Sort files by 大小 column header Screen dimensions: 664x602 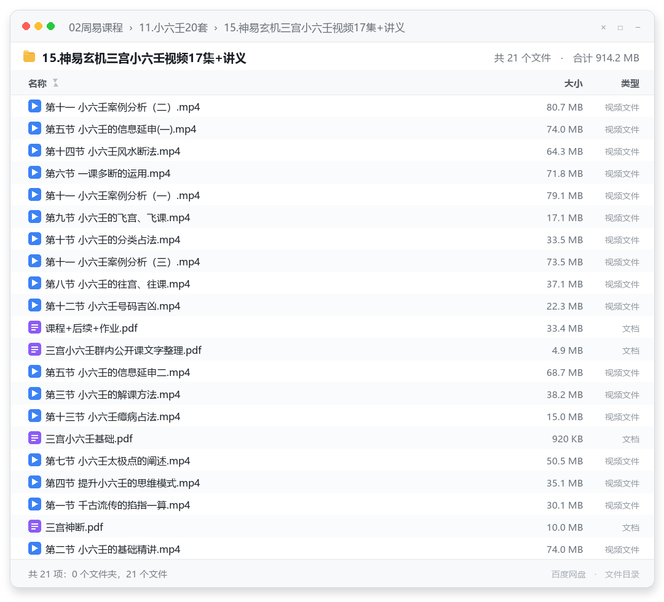(x=574, y=84)
